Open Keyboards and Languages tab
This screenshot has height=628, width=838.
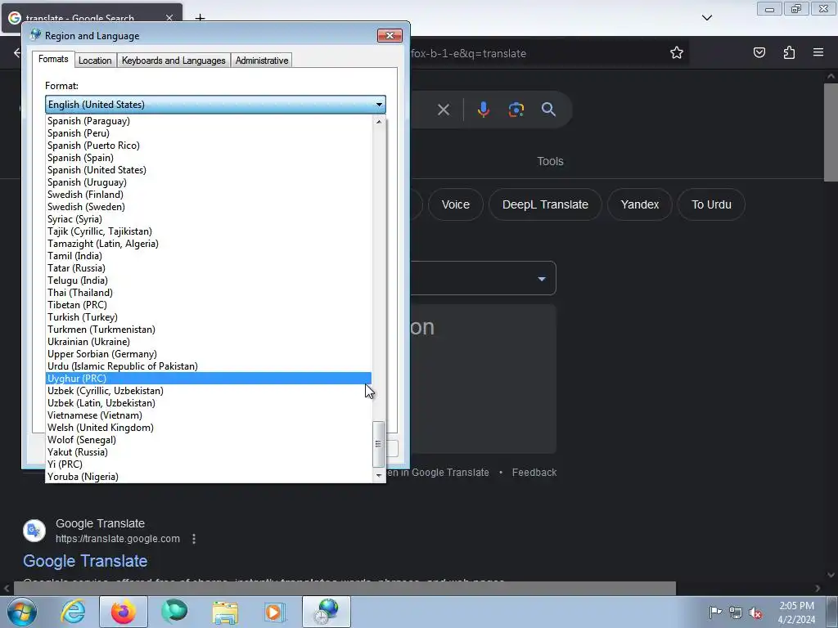[173, 61]
